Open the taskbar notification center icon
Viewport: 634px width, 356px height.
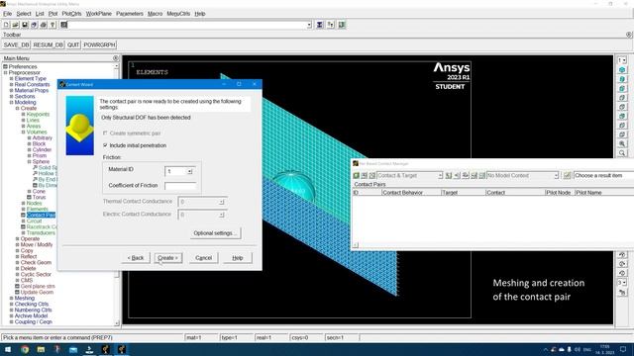(623, 349)
